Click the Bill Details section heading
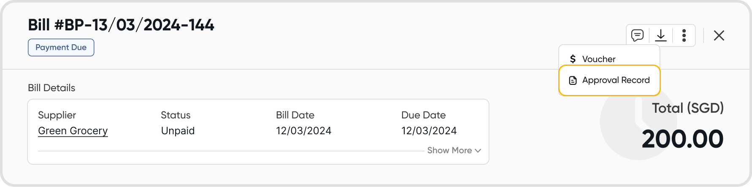The width and height of the screenshot is (752, 187). pyautogui.click(x=51, y=88)
